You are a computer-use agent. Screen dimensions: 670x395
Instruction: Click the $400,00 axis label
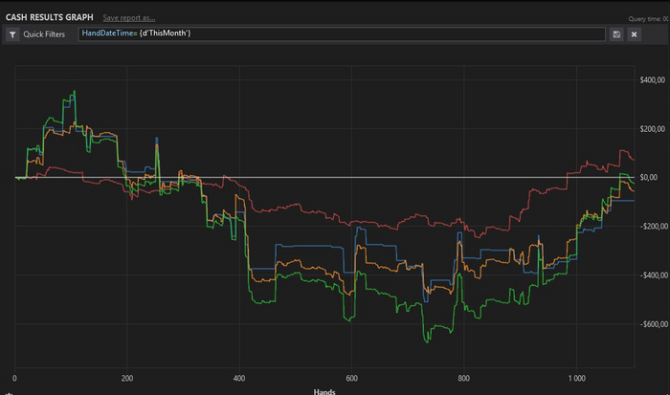[653, 79]
